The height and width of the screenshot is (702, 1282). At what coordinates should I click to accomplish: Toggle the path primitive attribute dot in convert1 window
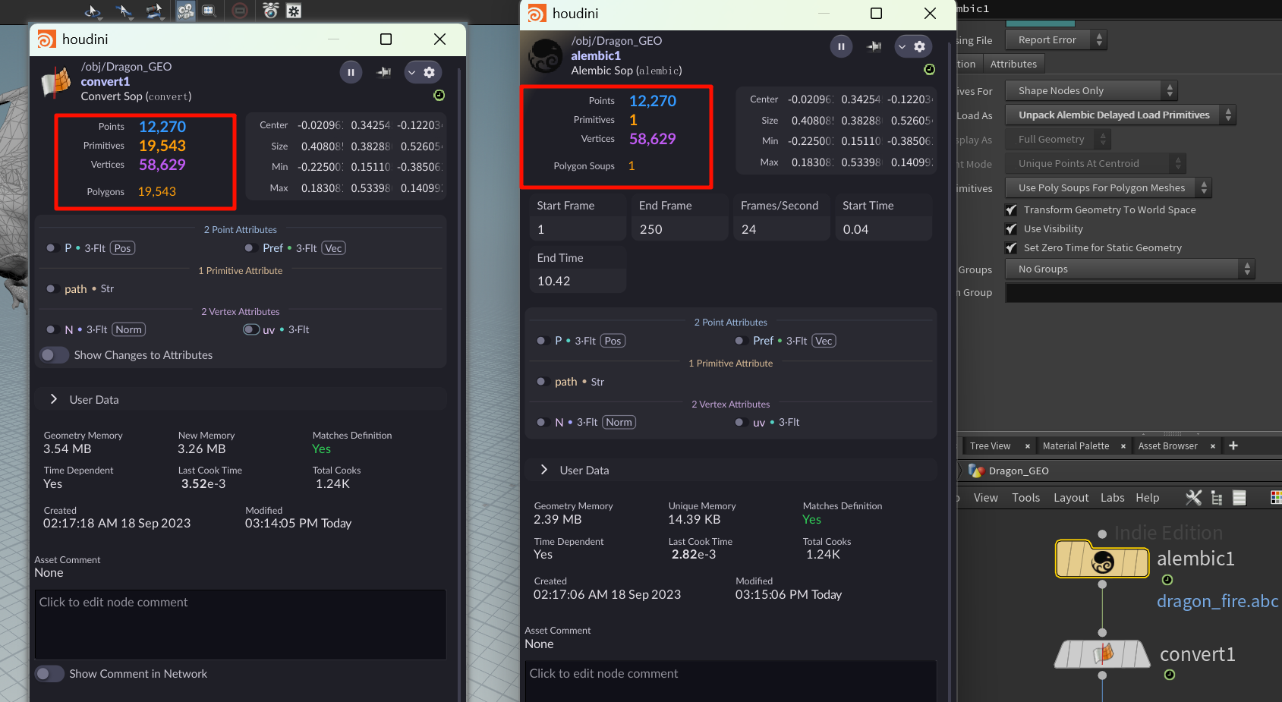(x=51, y=289)
